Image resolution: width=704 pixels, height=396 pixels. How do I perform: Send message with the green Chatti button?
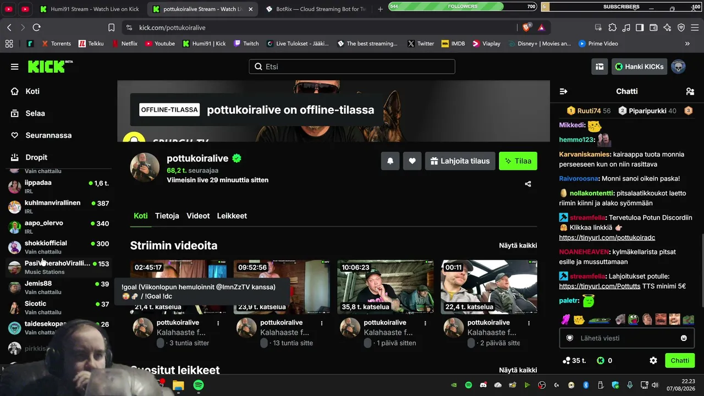(x=680, y=361)
